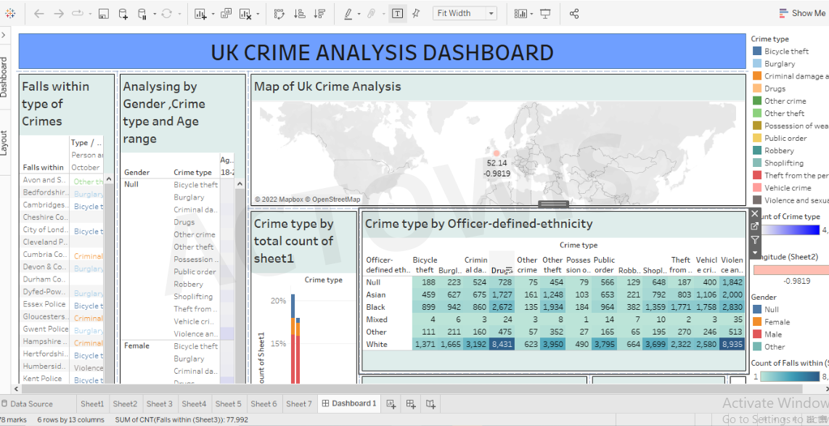Go to sheet from selected dashboard object
The image size is (829, 426).
(754, 226)
